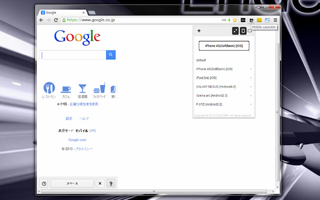Click the css indicator in the address bar
This screenshot has width=320, height=200.
(x=224, y=20)
